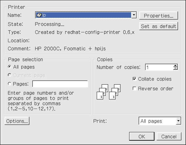Viewport: 186px width, 145px height.
Task: Click the Properties... button
Action: [159, 15]
